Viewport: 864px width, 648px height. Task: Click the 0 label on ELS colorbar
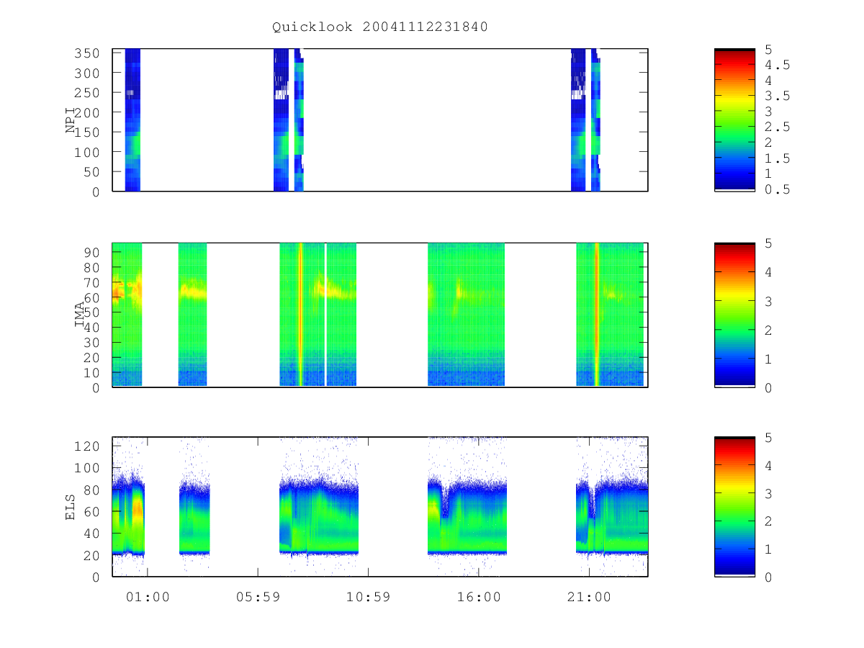[769, 577]
